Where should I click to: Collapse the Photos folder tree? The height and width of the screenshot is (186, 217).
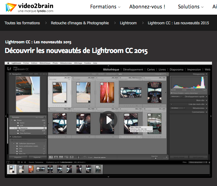pyautogui.click(x=12, y=120)
